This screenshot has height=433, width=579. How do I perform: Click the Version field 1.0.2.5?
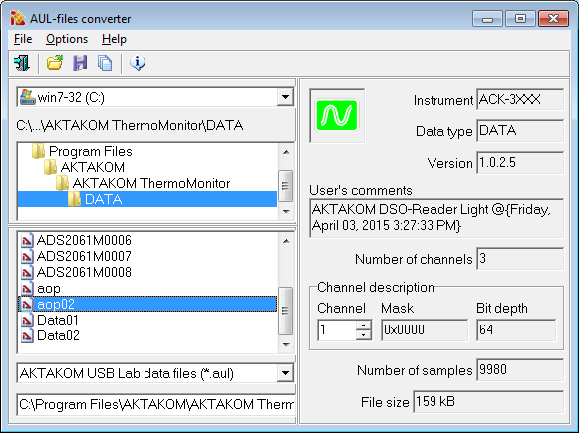520,162
